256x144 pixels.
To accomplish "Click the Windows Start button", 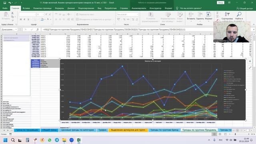I will (5, 140).
